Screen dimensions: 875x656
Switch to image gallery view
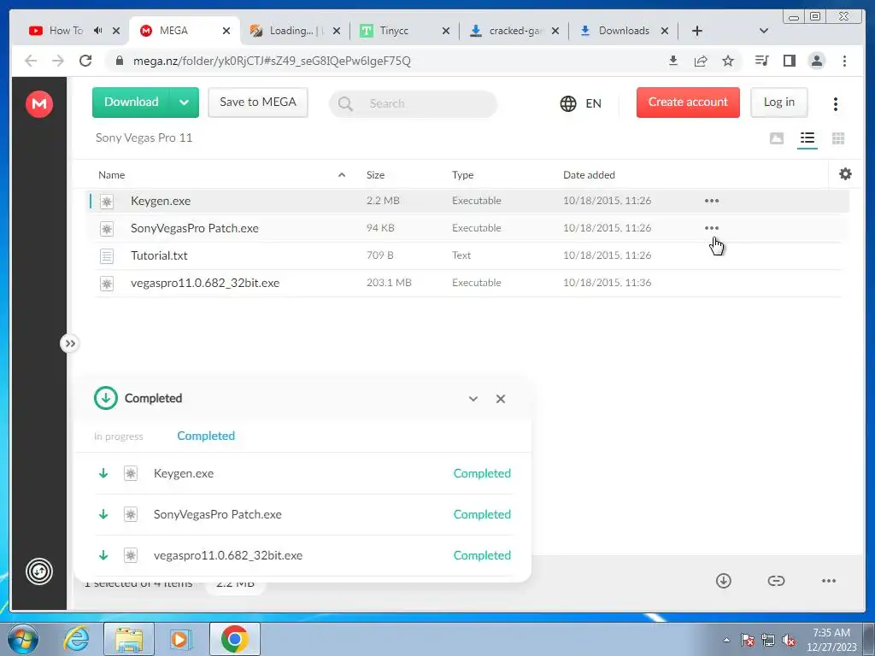[777, 138]
